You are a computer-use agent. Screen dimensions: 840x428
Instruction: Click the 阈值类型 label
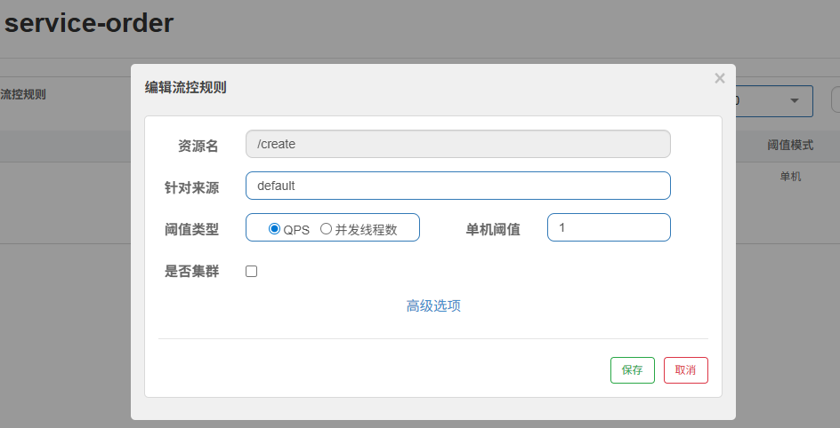pos(191,230)
